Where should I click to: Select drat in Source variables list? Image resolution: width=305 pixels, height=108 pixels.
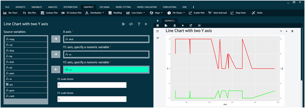[26, 62]
